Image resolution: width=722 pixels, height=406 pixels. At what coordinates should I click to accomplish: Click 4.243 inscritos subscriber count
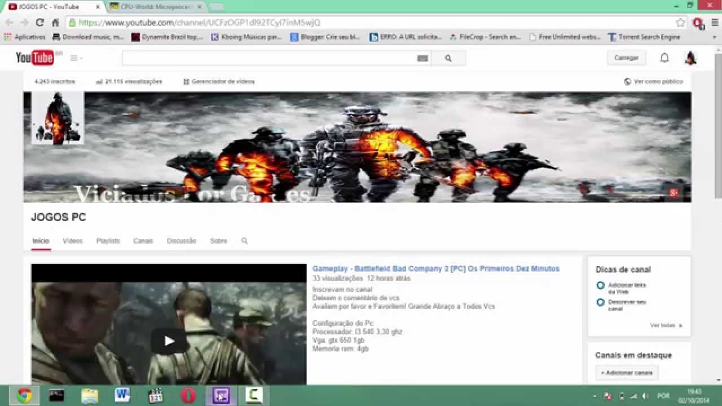(x=55, y=82)
